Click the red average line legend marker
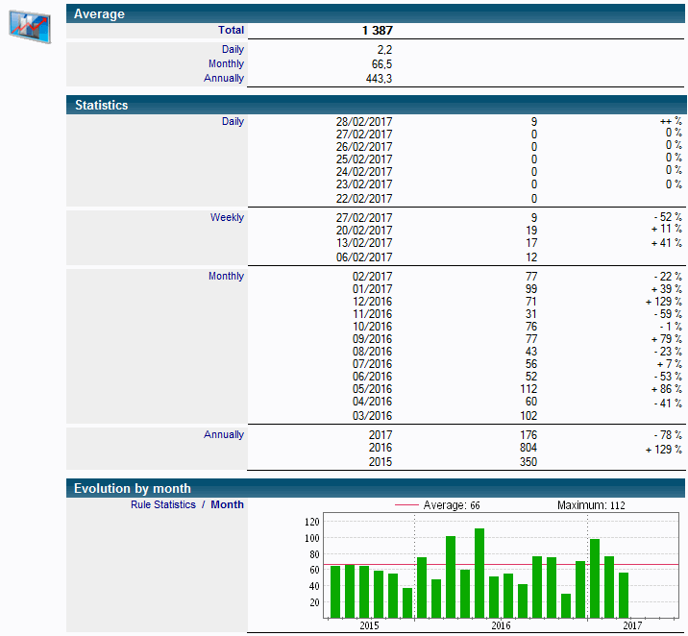This screenshot has width=688, height=636. pyautogui.click(x=406, y=505)
